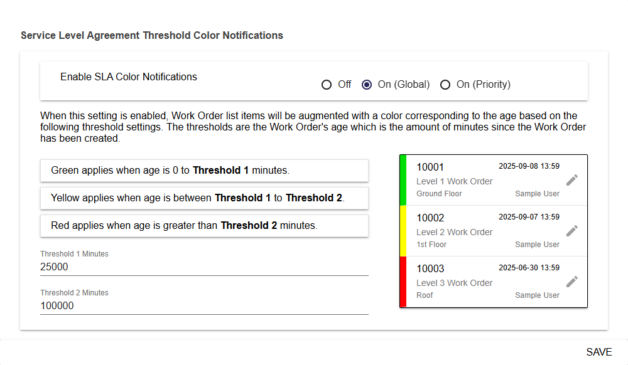Image resolution: width=628 pixels, height=365 pixels.
Task: Click edit pencil for work order 10002
Action: (x=571, y=231)
